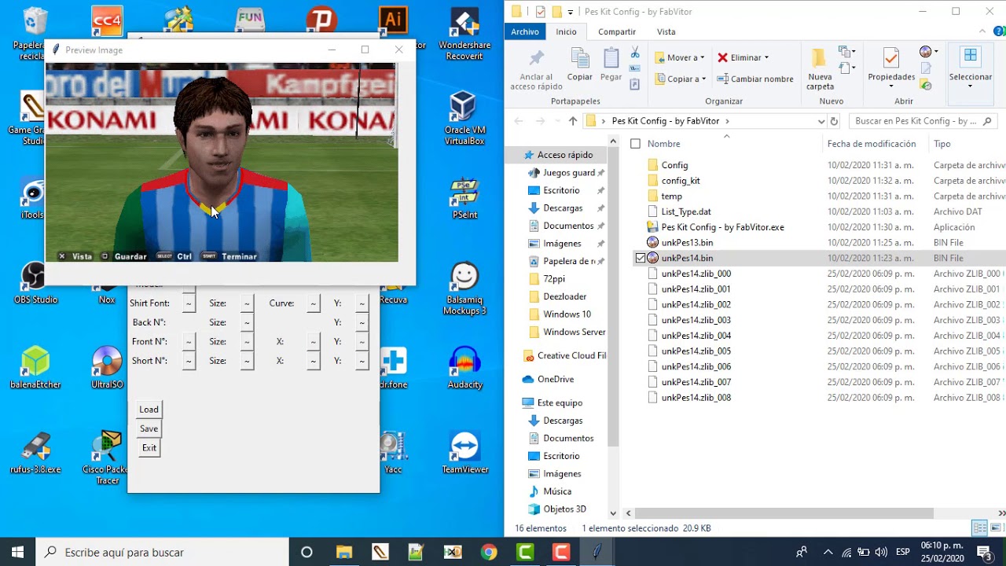Open OBS Studio desktop icon
This screenshot has height=566, width=1006.
pos(35,283)
